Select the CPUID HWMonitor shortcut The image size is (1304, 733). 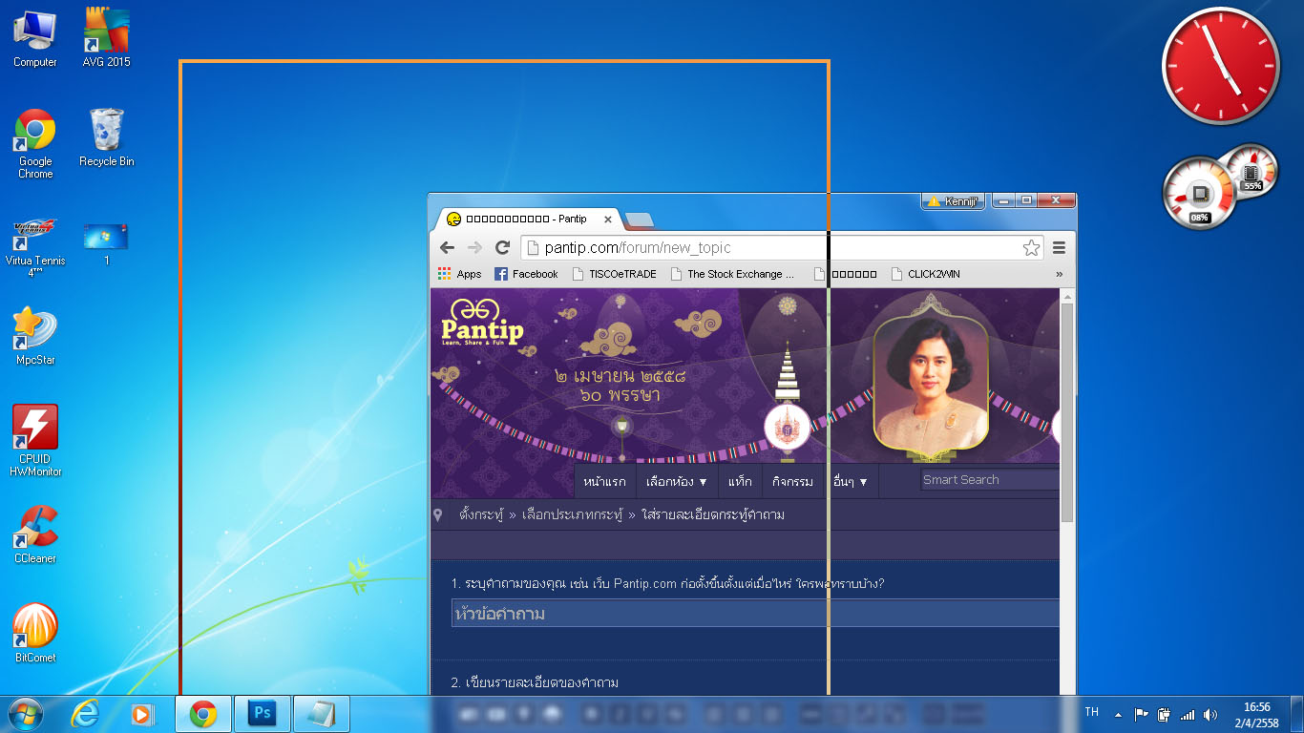35,440
